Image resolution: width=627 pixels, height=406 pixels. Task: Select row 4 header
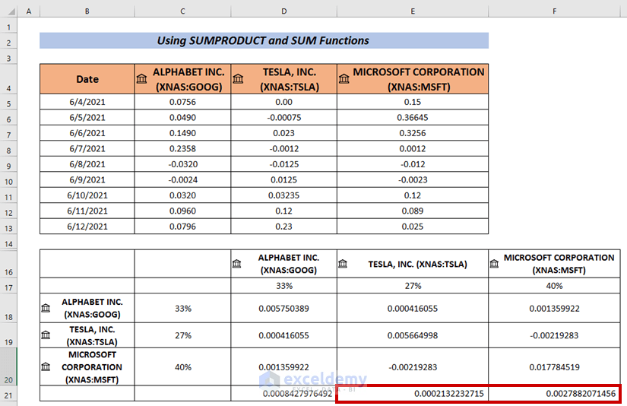coord(8,79)
